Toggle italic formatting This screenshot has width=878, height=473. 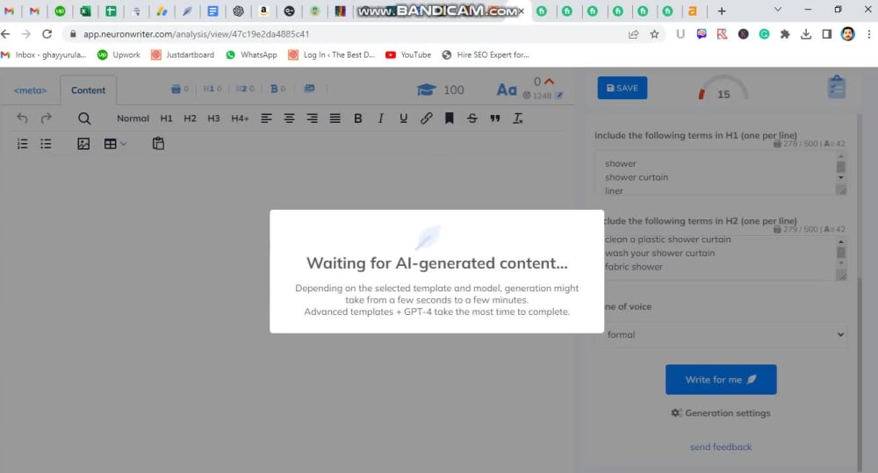(381, 118)
